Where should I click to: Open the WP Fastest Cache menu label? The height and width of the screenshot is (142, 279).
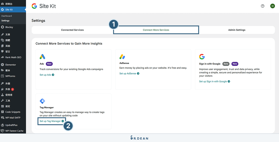(x=14, y=131)
